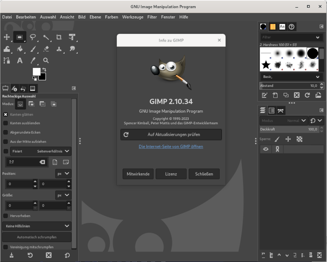Open the Werkzeuge menu

coord(132,17)
